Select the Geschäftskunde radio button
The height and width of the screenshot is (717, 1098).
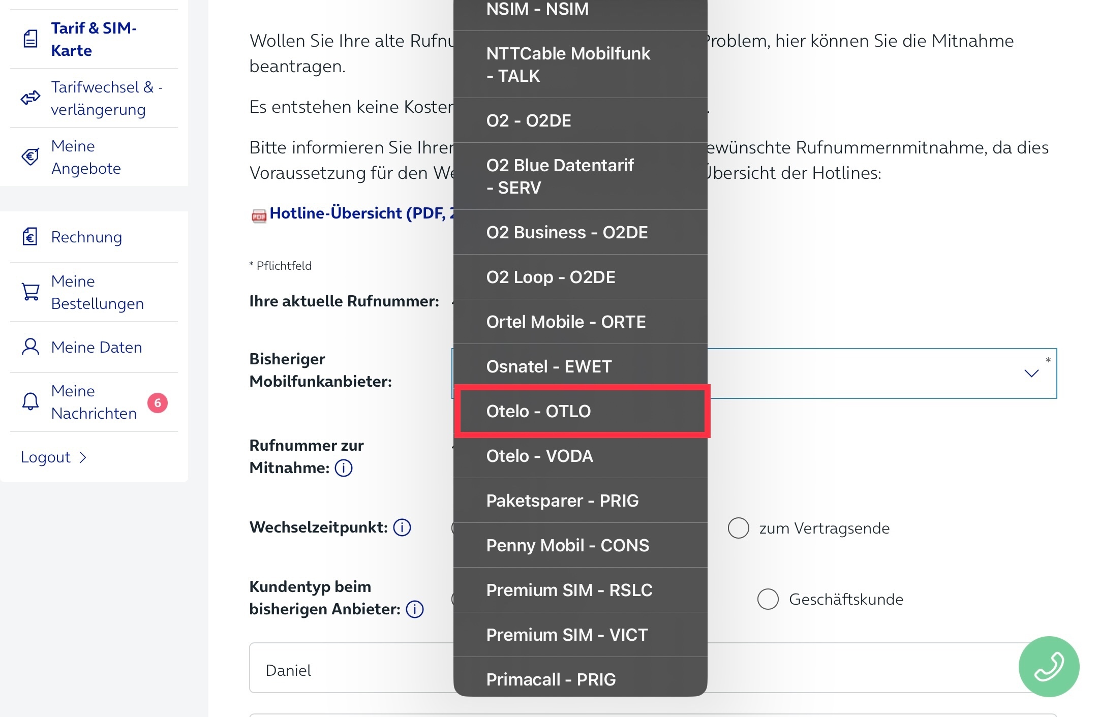768,599
